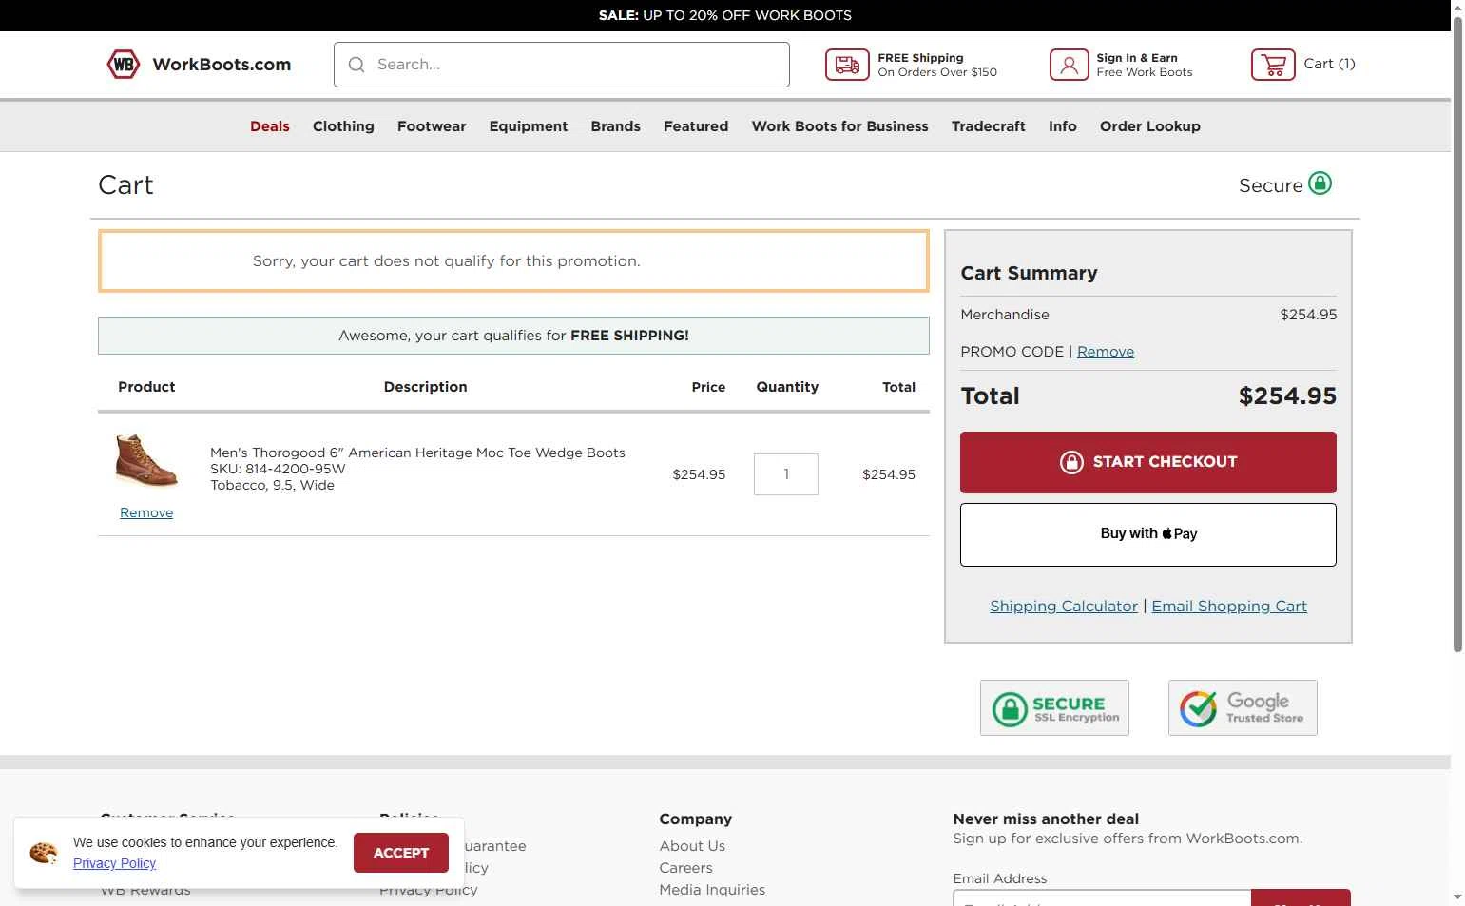1465x906 pixels.
Task: Open the Careers footer link
Action: (x=685, y=868)
